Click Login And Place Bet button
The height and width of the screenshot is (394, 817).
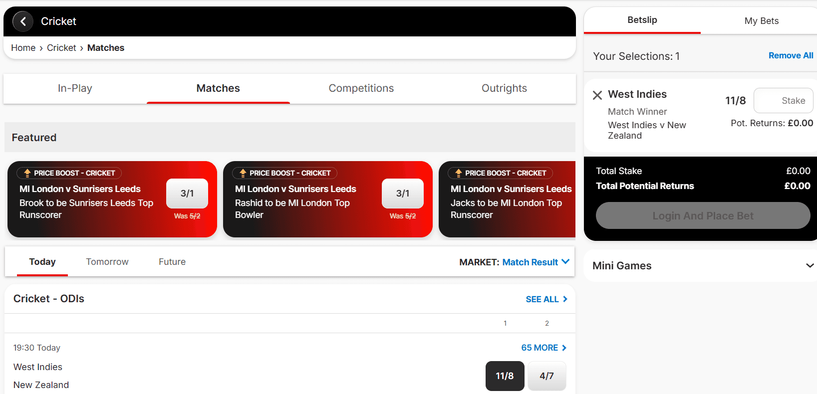point(703,215)
